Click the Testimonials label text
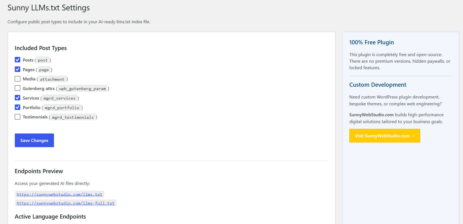Screen dimensions: 463x224 35,117
